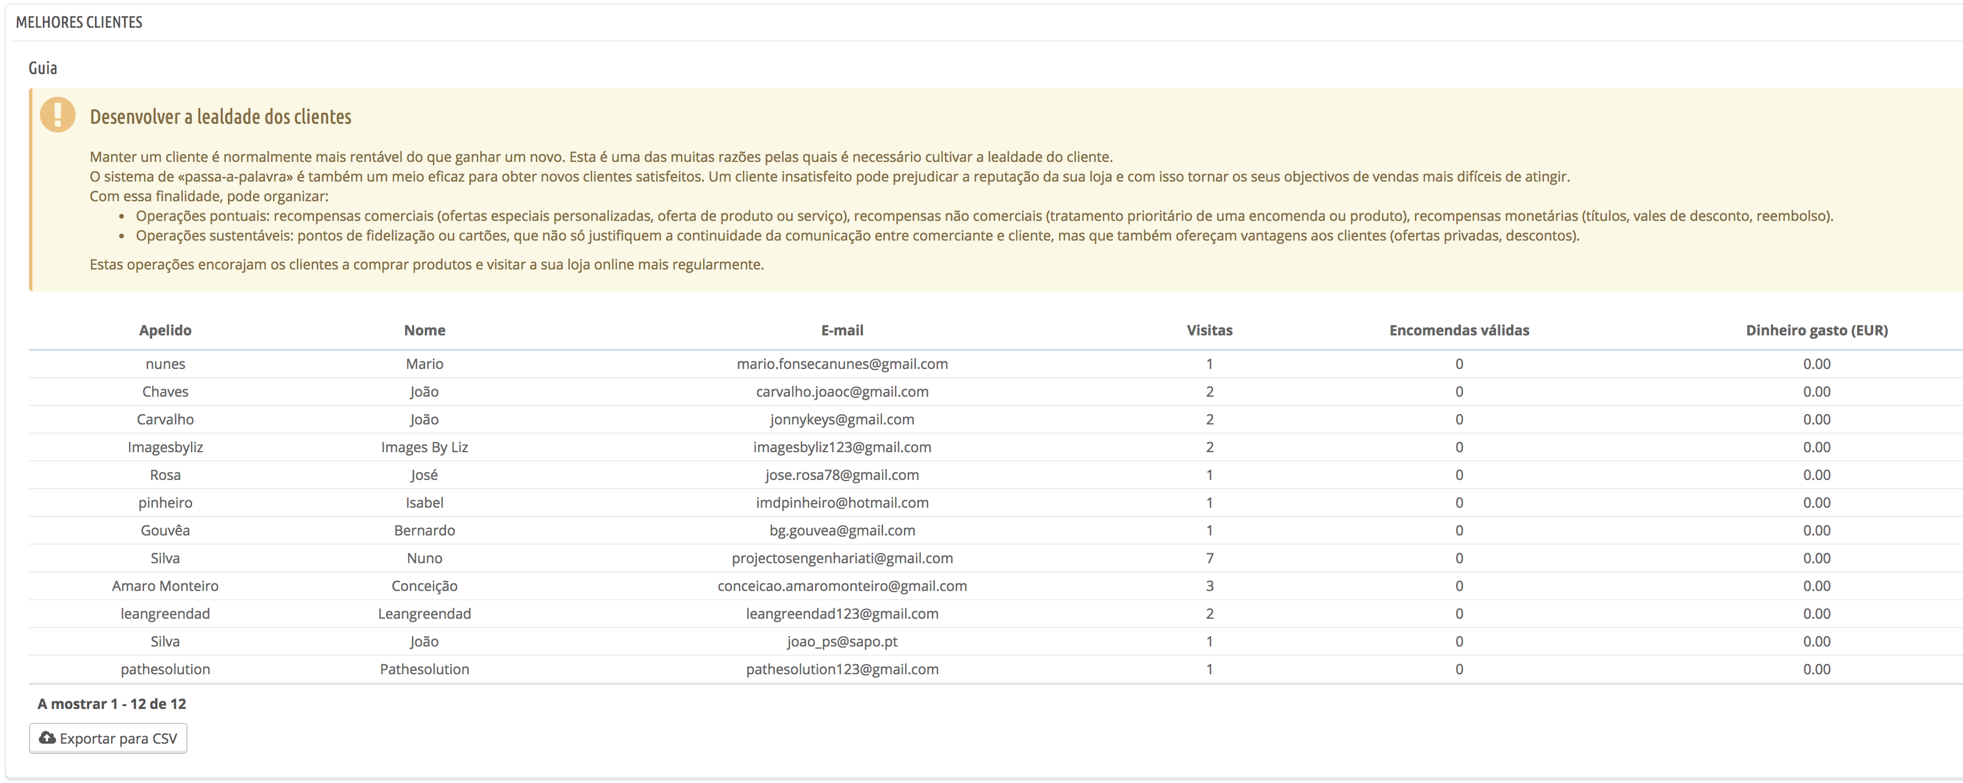Viewport: 1963px width, 783px height.
Task: Click the Melhores Clientes panel title
Action: [79, 22]
